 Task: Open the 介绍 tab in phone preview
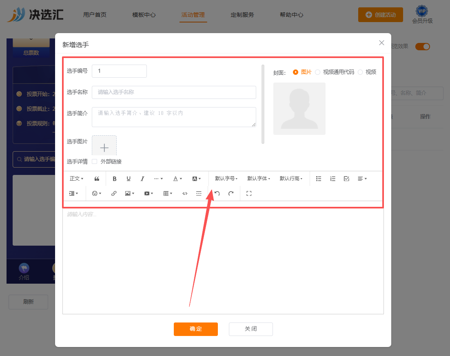coord(24,271)
